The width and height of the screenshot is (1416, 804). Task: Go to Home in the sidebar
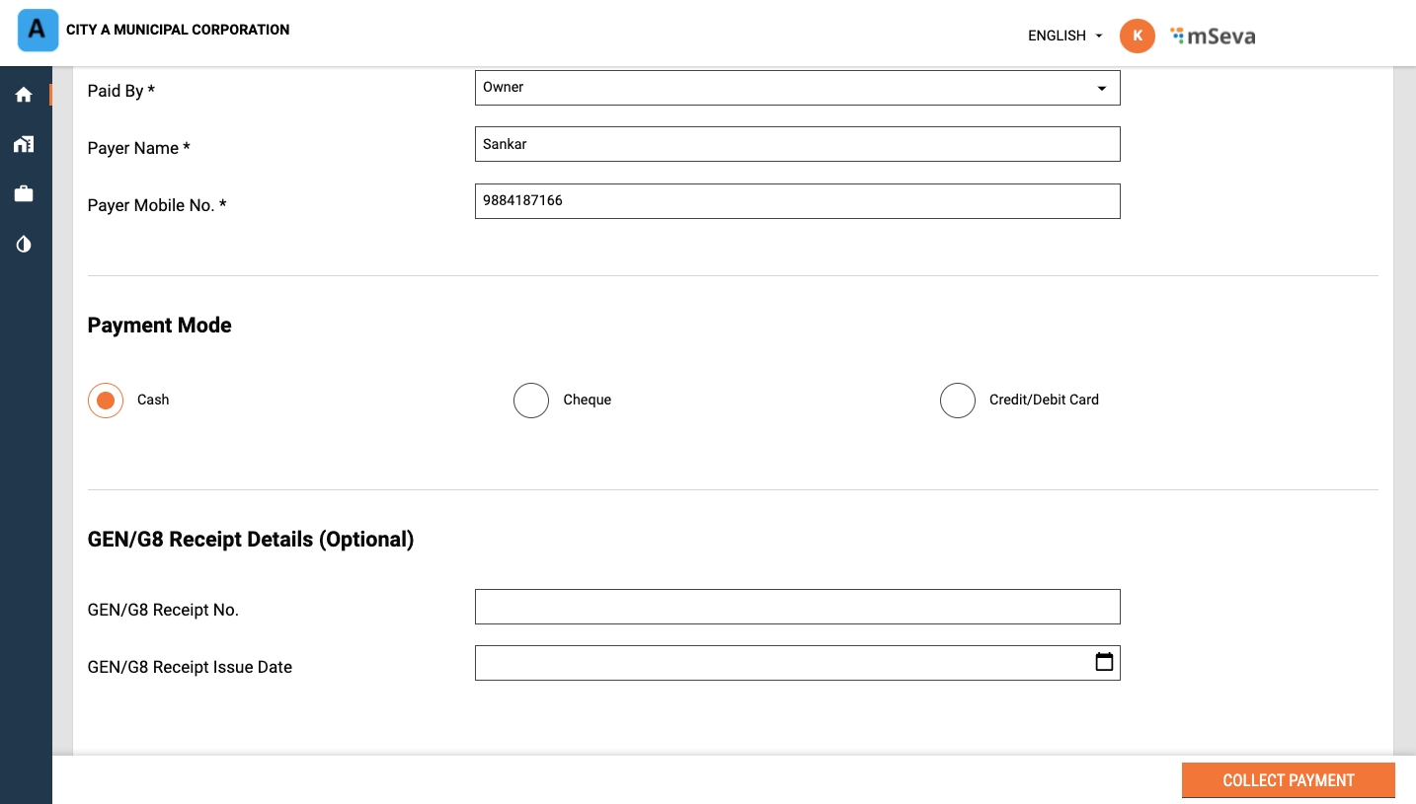[x=24, y=95]
